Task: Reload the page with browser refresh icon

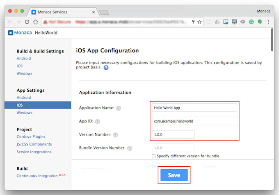Action: tap(27, 22)
